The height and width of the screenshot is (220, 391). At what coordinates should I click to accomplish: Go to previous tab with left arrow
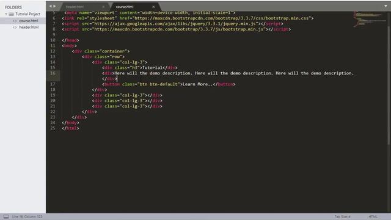click(50, 6)
